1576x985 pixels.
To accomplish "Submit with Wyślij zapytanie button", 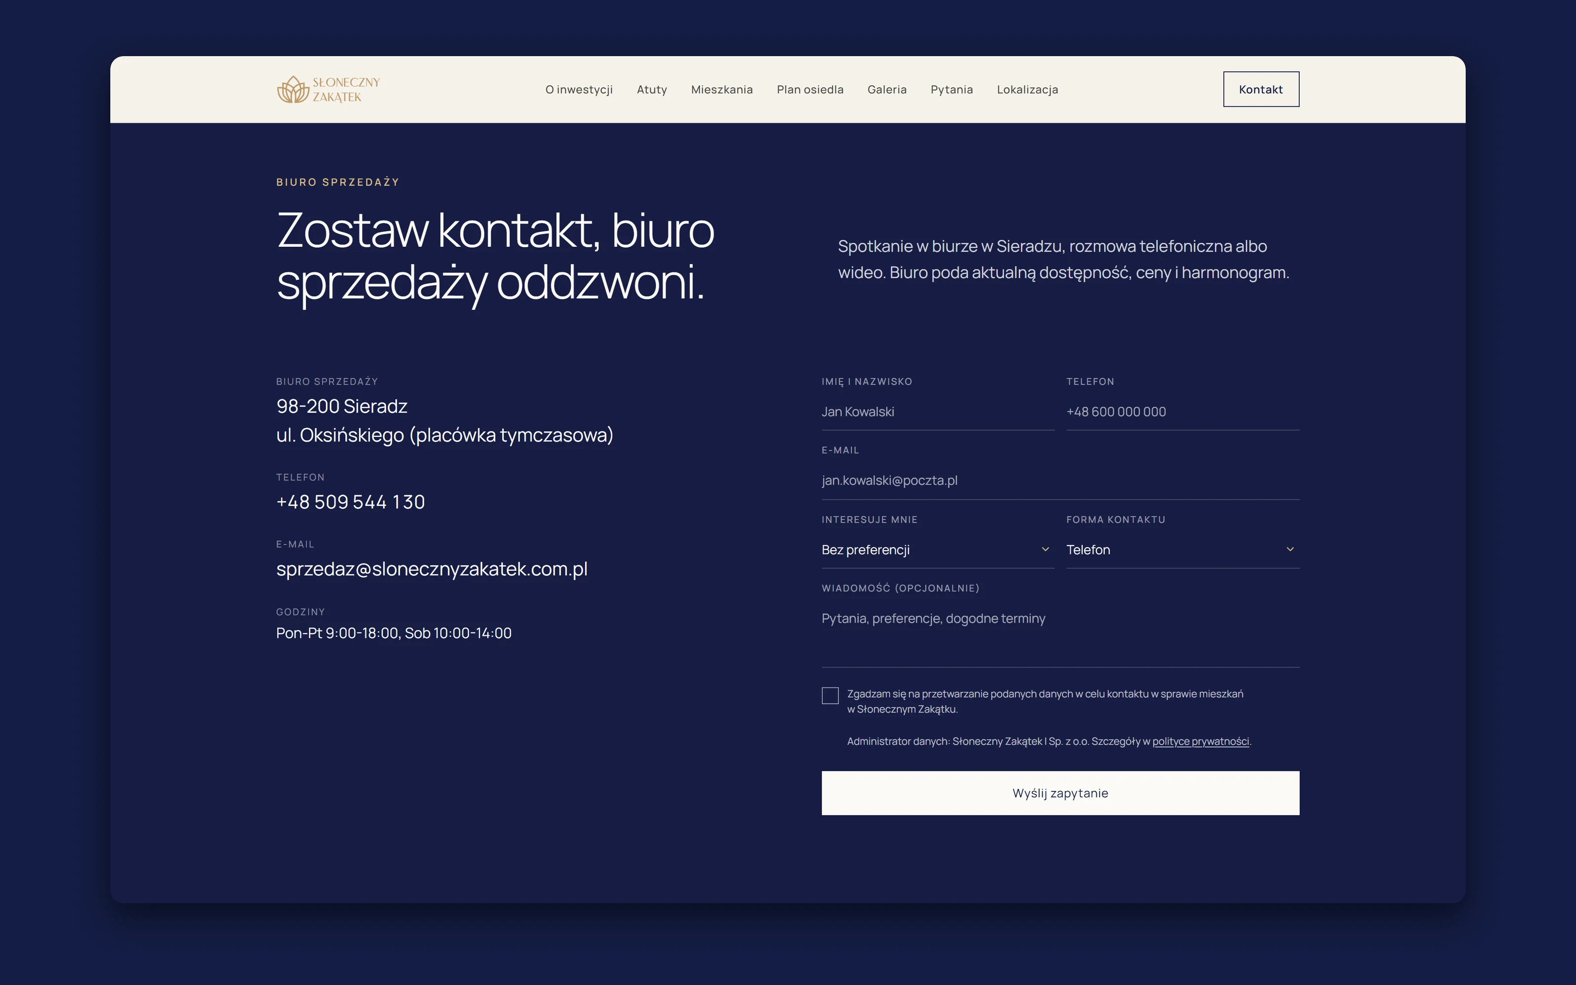I will (1060, 793).
